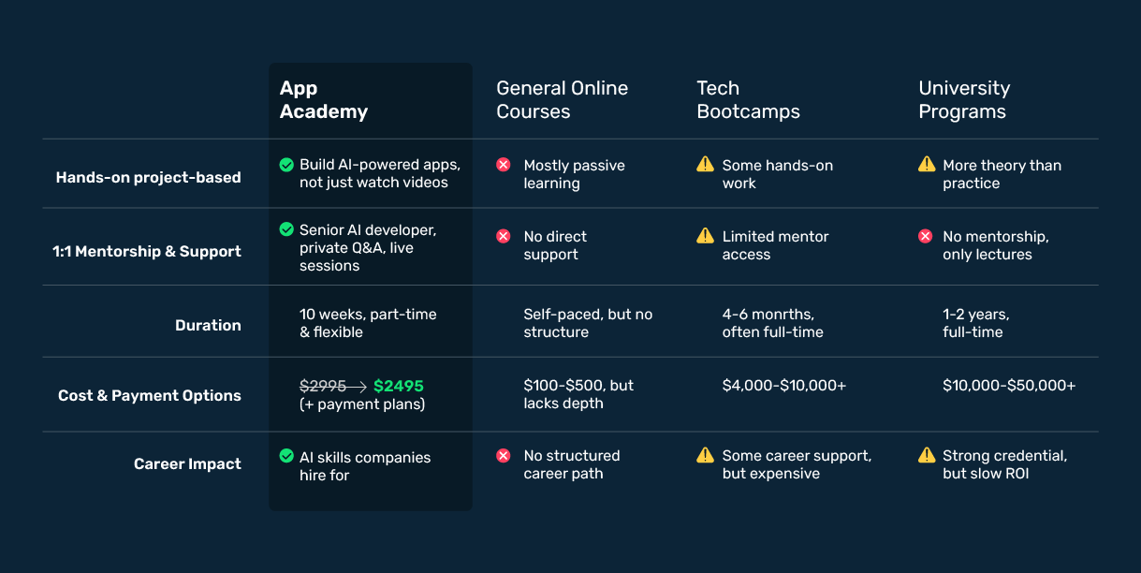The image size is (1141, 573).
Task: Click red X next to No direct support
Action: (x=504, y=236)
